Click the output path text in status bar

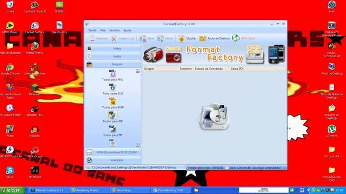pos(134,168)
